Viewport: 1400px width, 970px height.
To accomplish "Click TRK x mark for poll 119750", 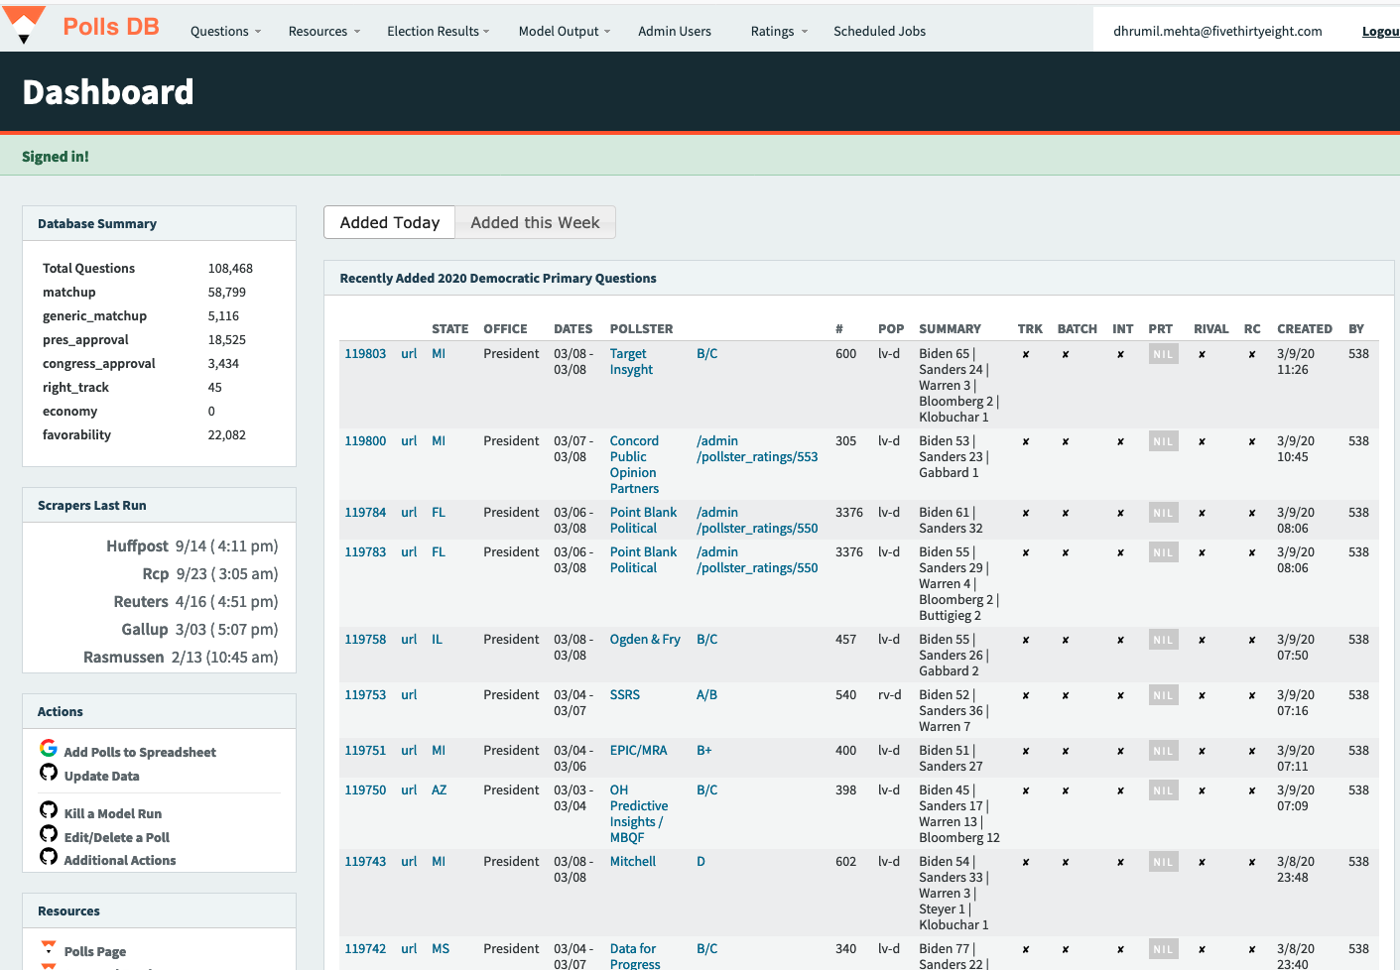I will [1026, 790].
